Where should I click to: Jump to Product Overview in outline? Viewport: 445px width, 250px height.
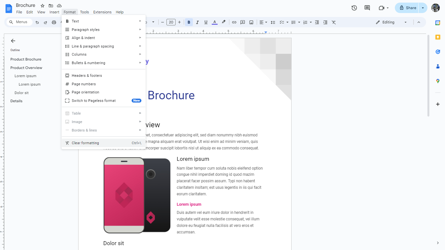click(x=26, y=68)
